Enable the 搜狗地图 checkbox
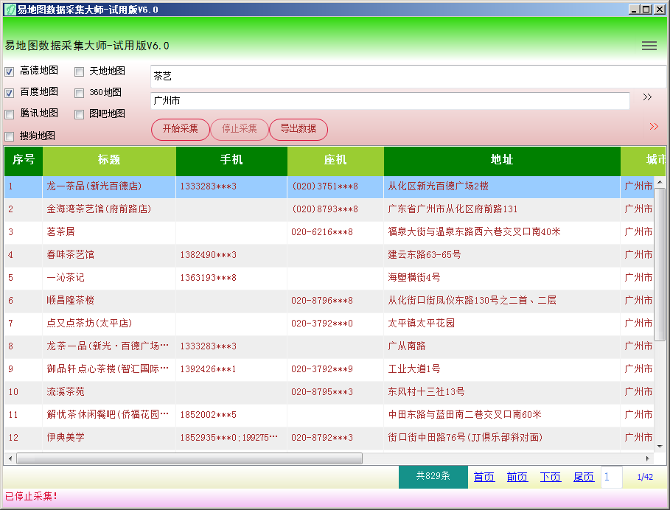The height and width of the screenshot is (510, 670). [10, 136]
